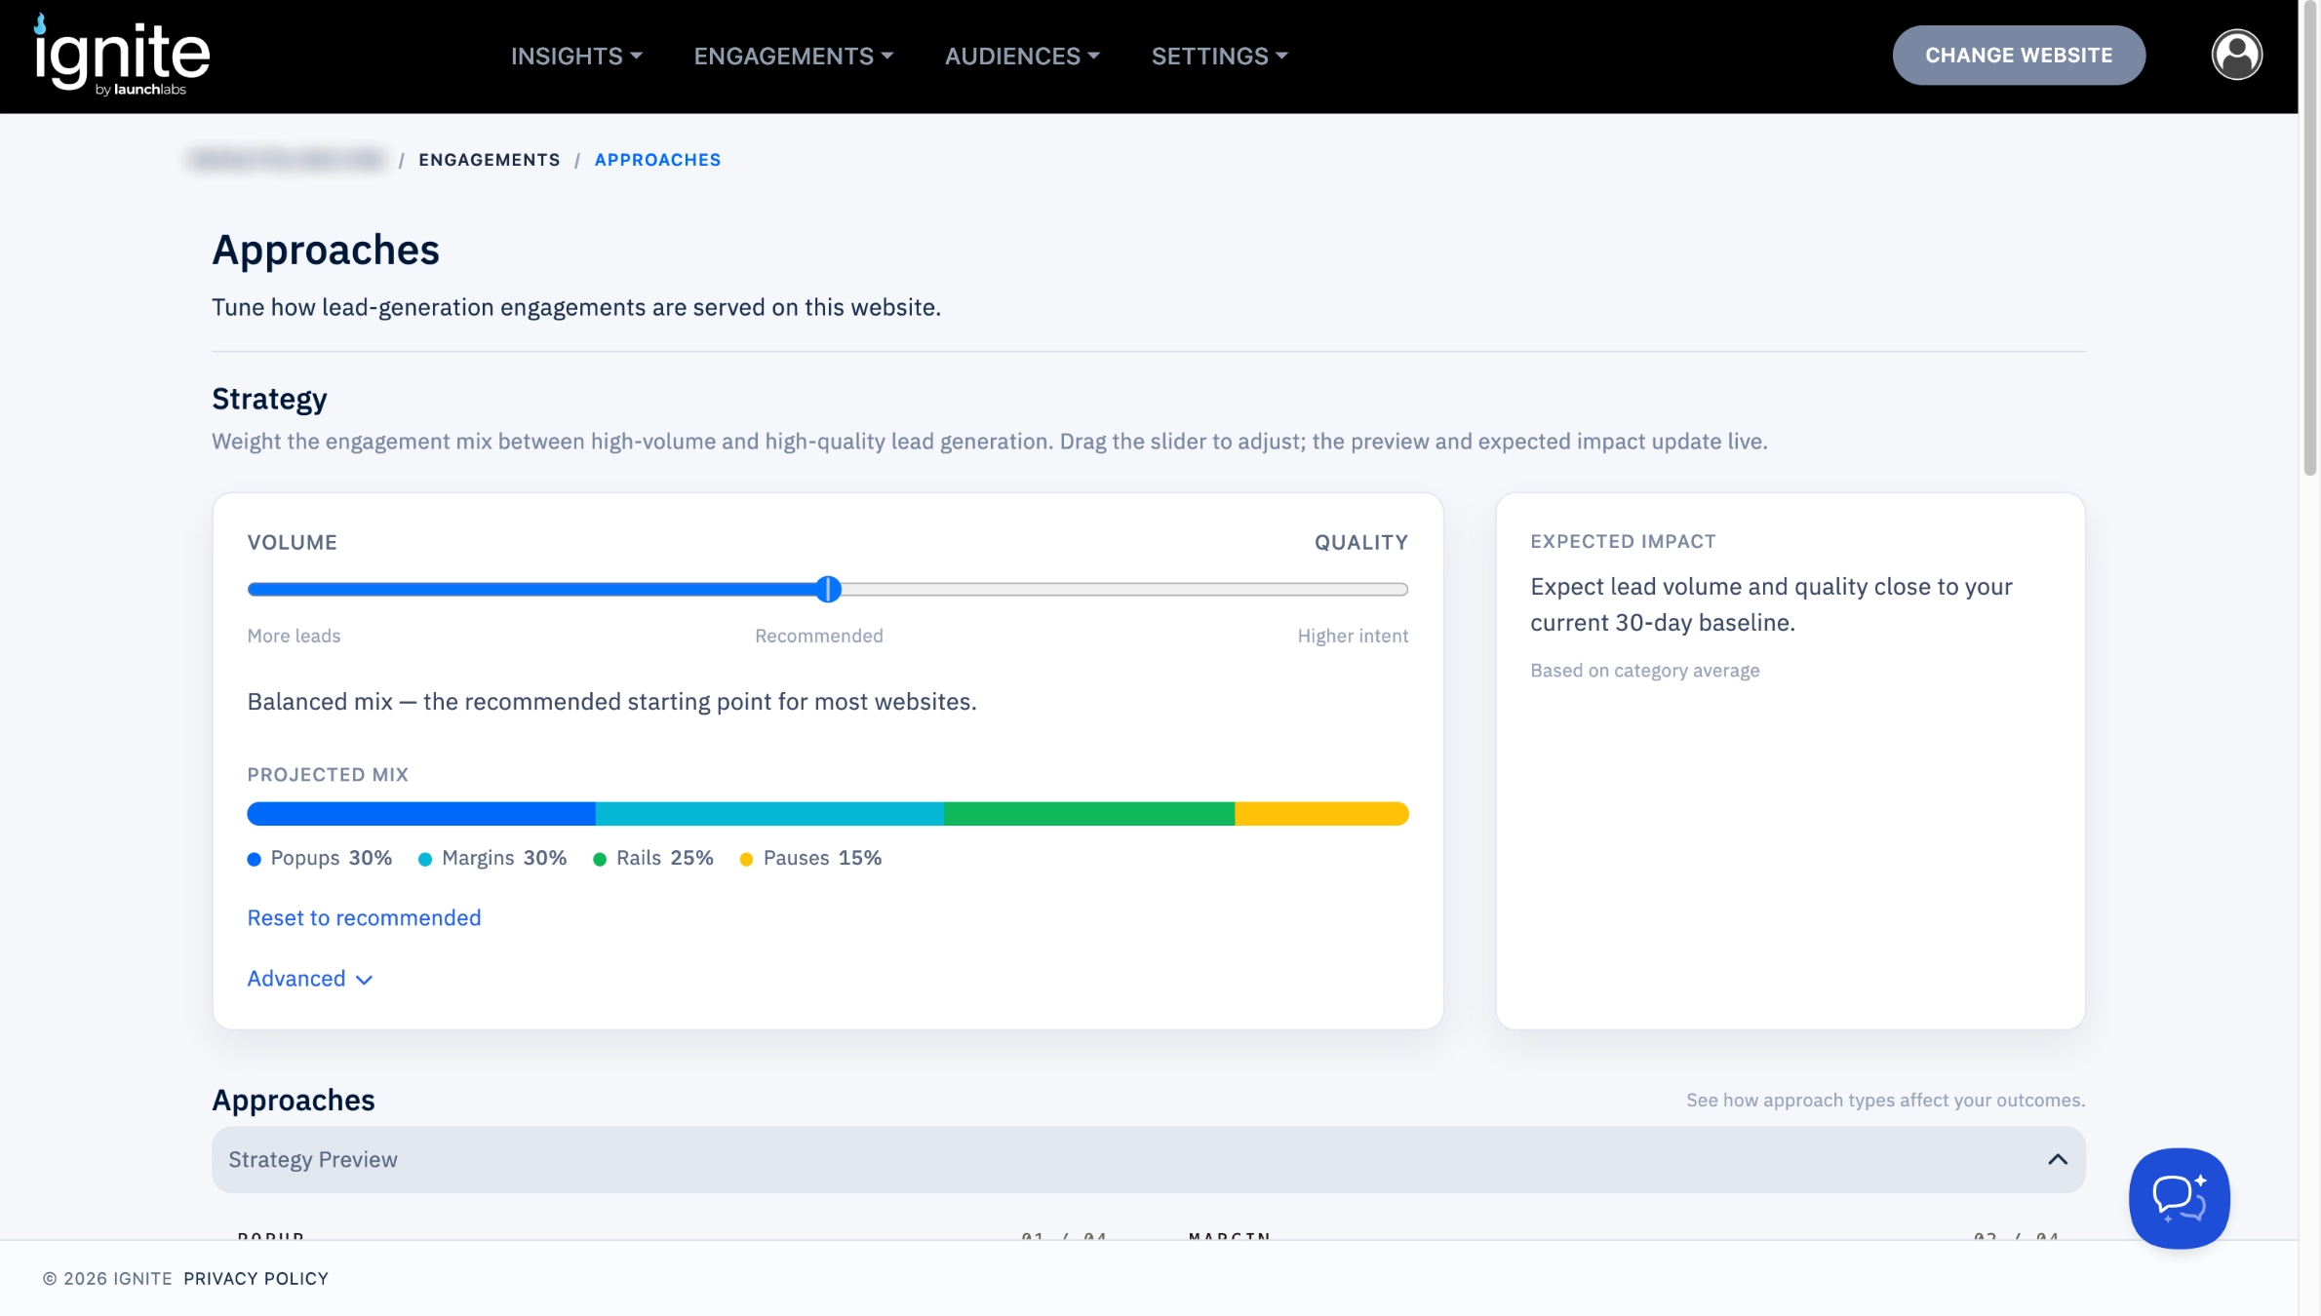
Task: Open the Audiences menu
Action: coord(1022,56)
